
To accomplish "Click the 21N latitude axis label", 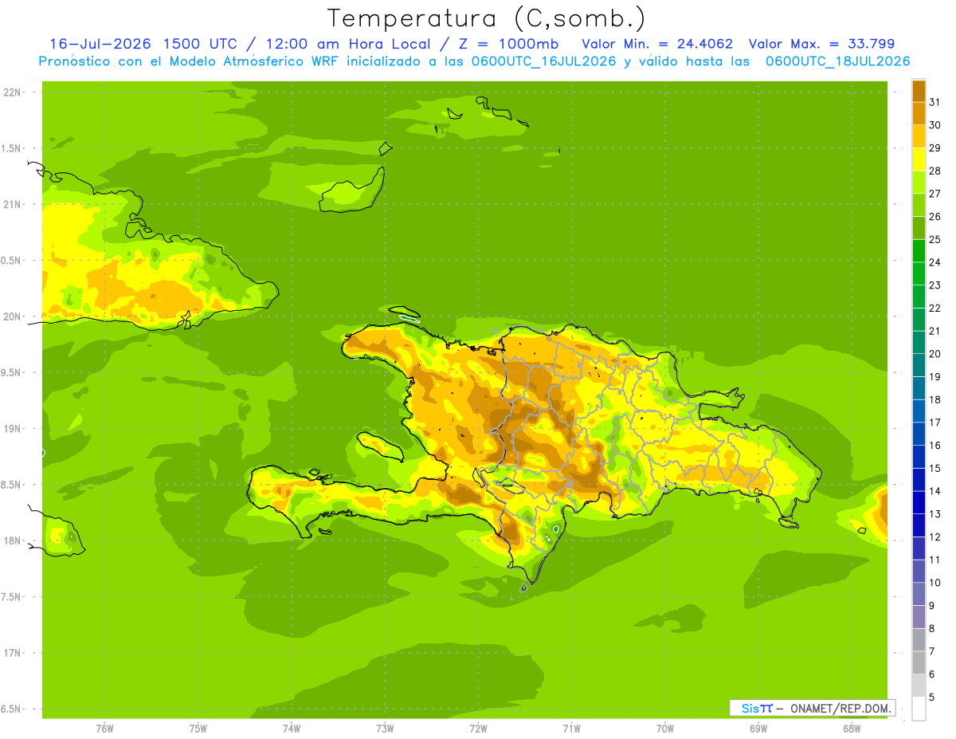I will tap(13, 204).
